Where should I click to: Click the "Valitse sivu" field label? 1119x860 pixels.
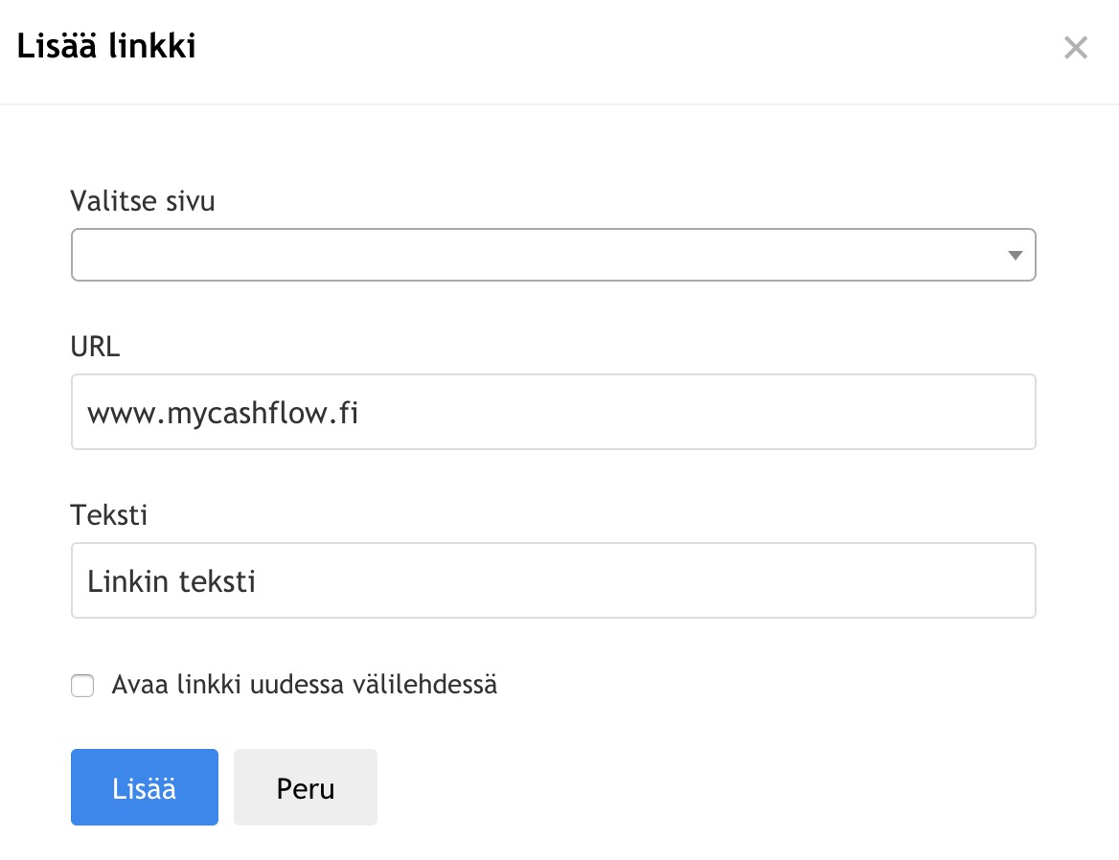pos(143,202)
